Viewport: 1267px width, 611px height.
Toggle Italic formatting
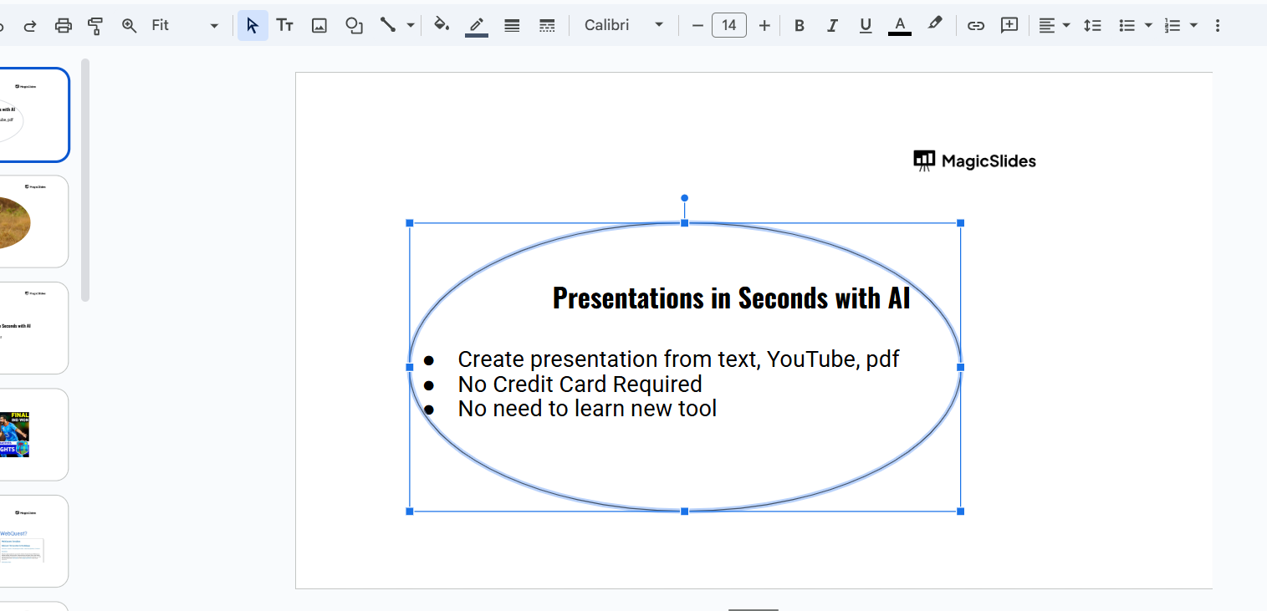(x=832, y=26)
